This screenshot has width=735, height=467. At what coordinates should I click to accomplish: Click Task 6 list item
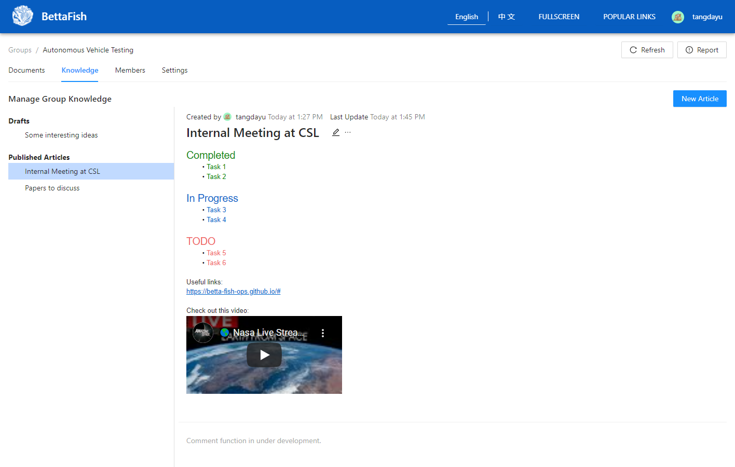click(x=216, y=263)
